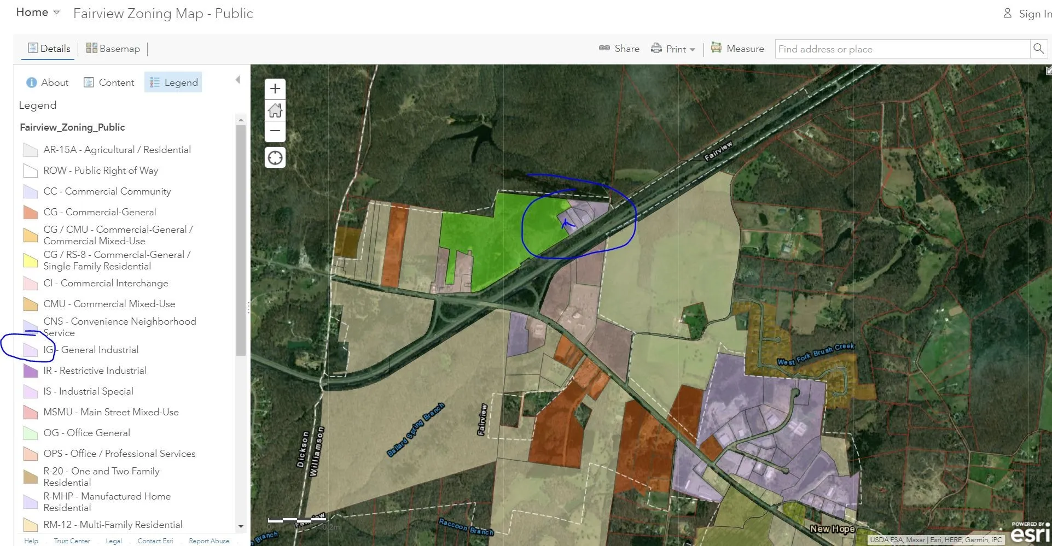The height and width of the screenshot is (546, 1052).
Task: Click the legend scrollbar down arrow
Action: point(241,526)
